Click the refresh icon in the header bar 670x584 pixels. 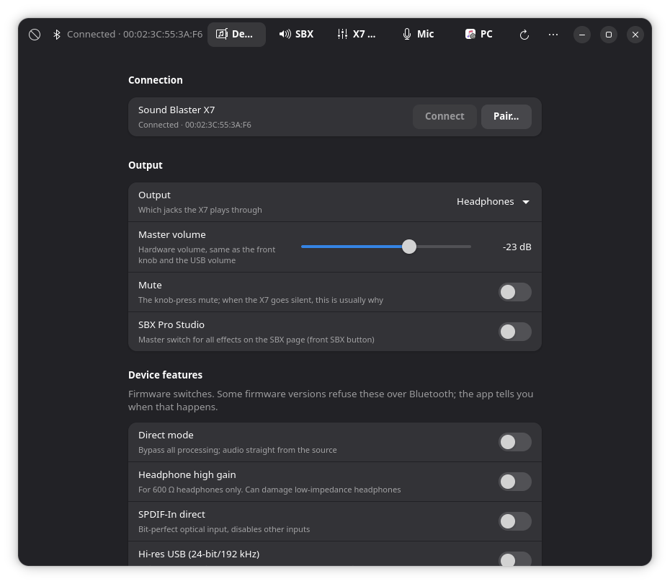524,35
